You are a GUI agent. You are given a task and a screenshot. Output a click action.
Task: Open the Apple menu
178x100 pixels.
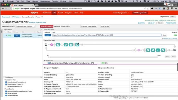[x=3, y=1]
